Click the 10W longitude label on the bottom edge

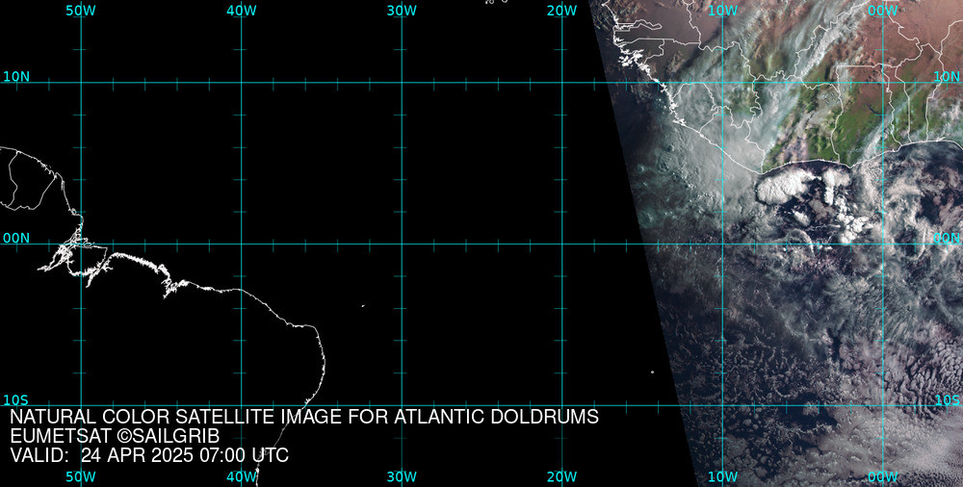[723, 476]
